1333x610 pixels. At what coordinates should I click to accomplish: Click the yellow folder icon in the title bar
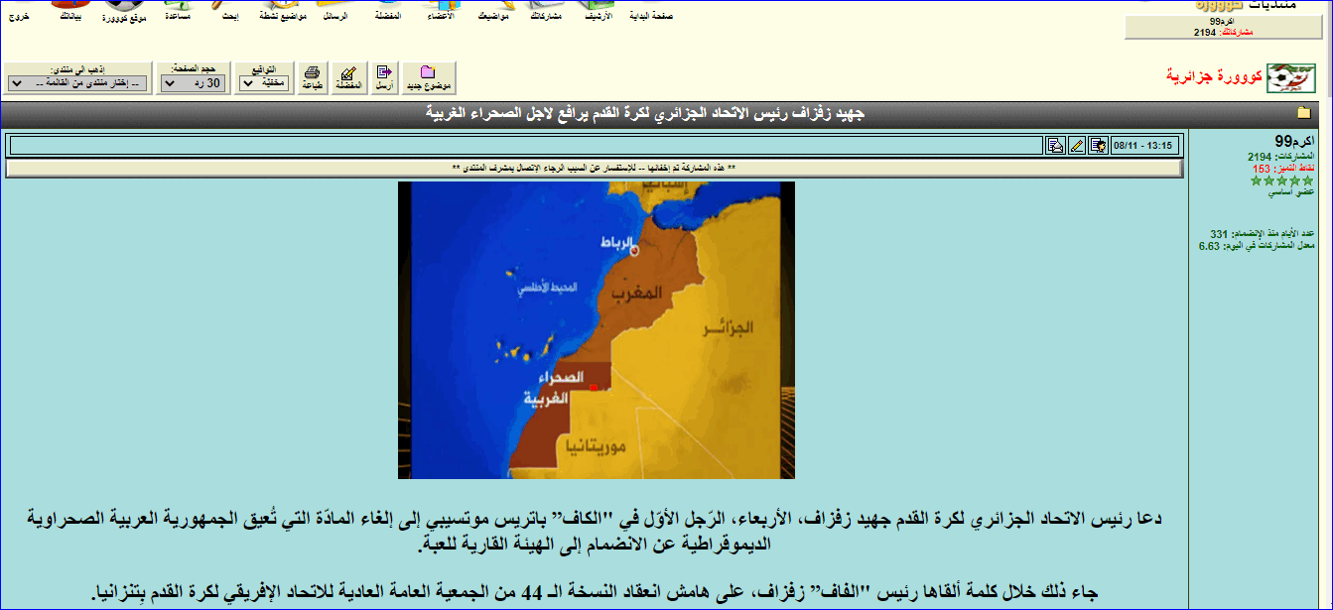pos(1304,113)
